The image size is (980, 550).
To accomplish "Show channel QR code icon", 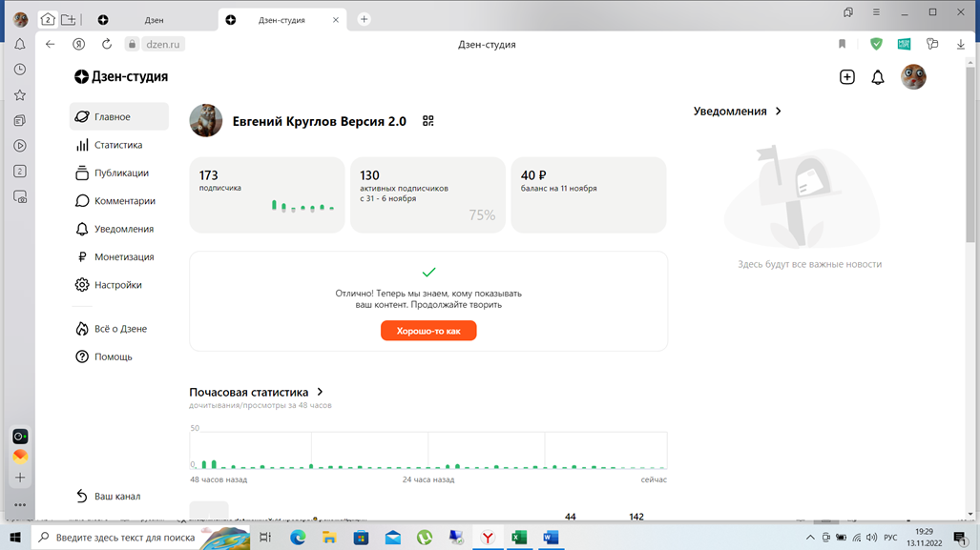I will pos(428,121).
